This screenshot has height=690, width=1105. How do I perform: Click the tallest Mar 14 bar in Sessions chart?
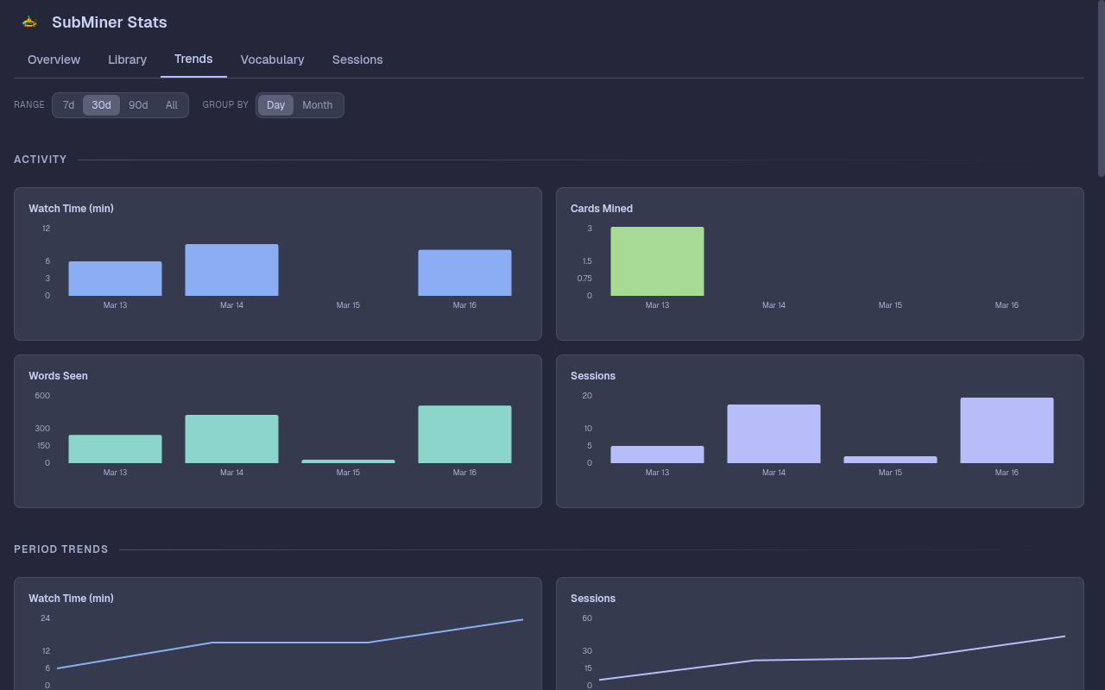(x=773, y=433)
